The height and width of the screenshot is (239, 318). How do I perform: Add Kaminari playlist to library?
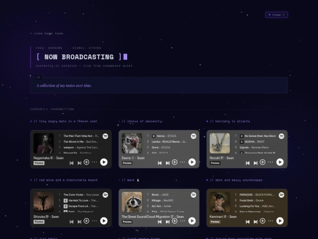(263, 221)
